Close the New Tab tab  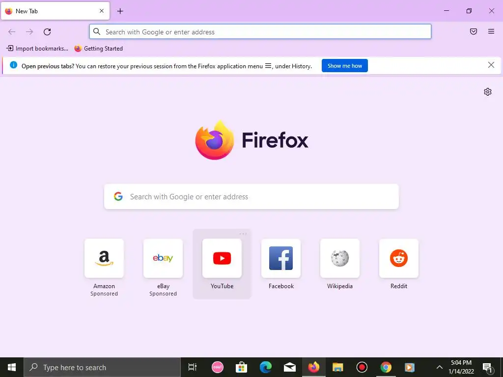click(x=102, y=11)
